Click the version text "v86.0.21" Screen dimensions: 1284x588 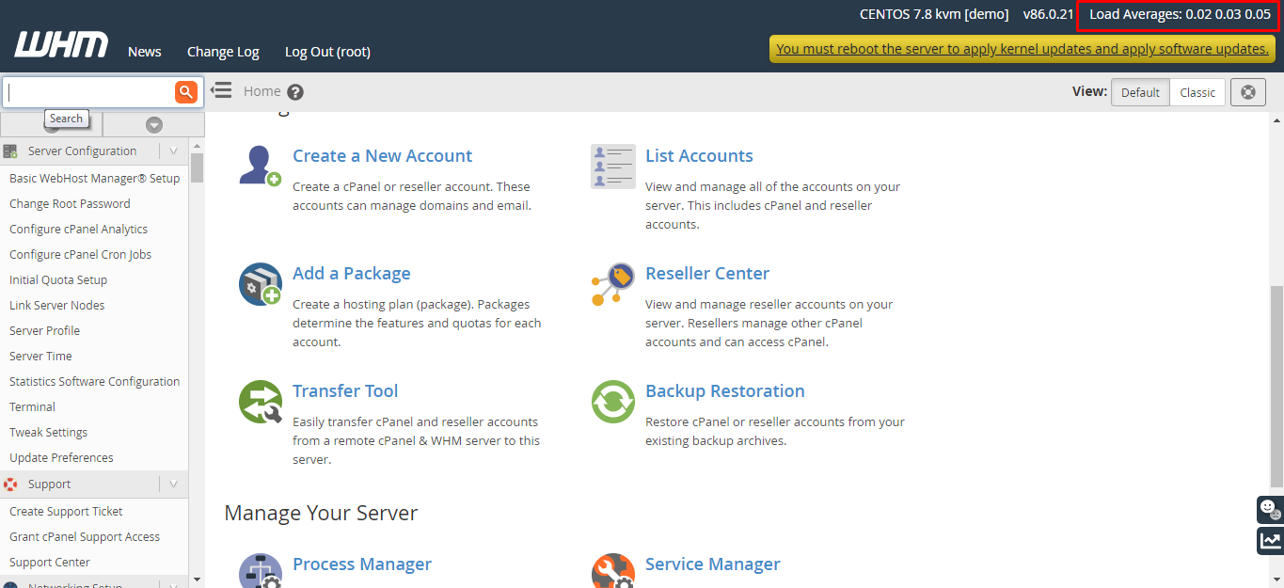(1048, 14)
